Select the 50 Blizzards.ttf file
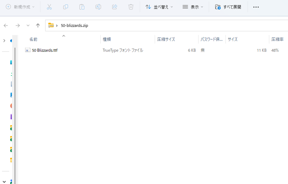The height and width of the screenshot is (184, 288). coord(44,50)
